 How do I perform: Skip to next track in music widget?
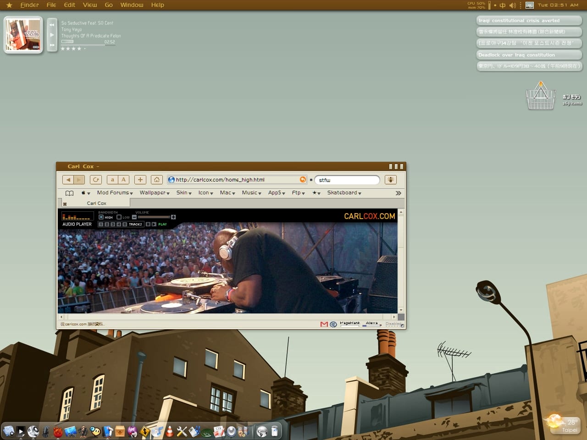pyautogui.click(x=52, y=45)
